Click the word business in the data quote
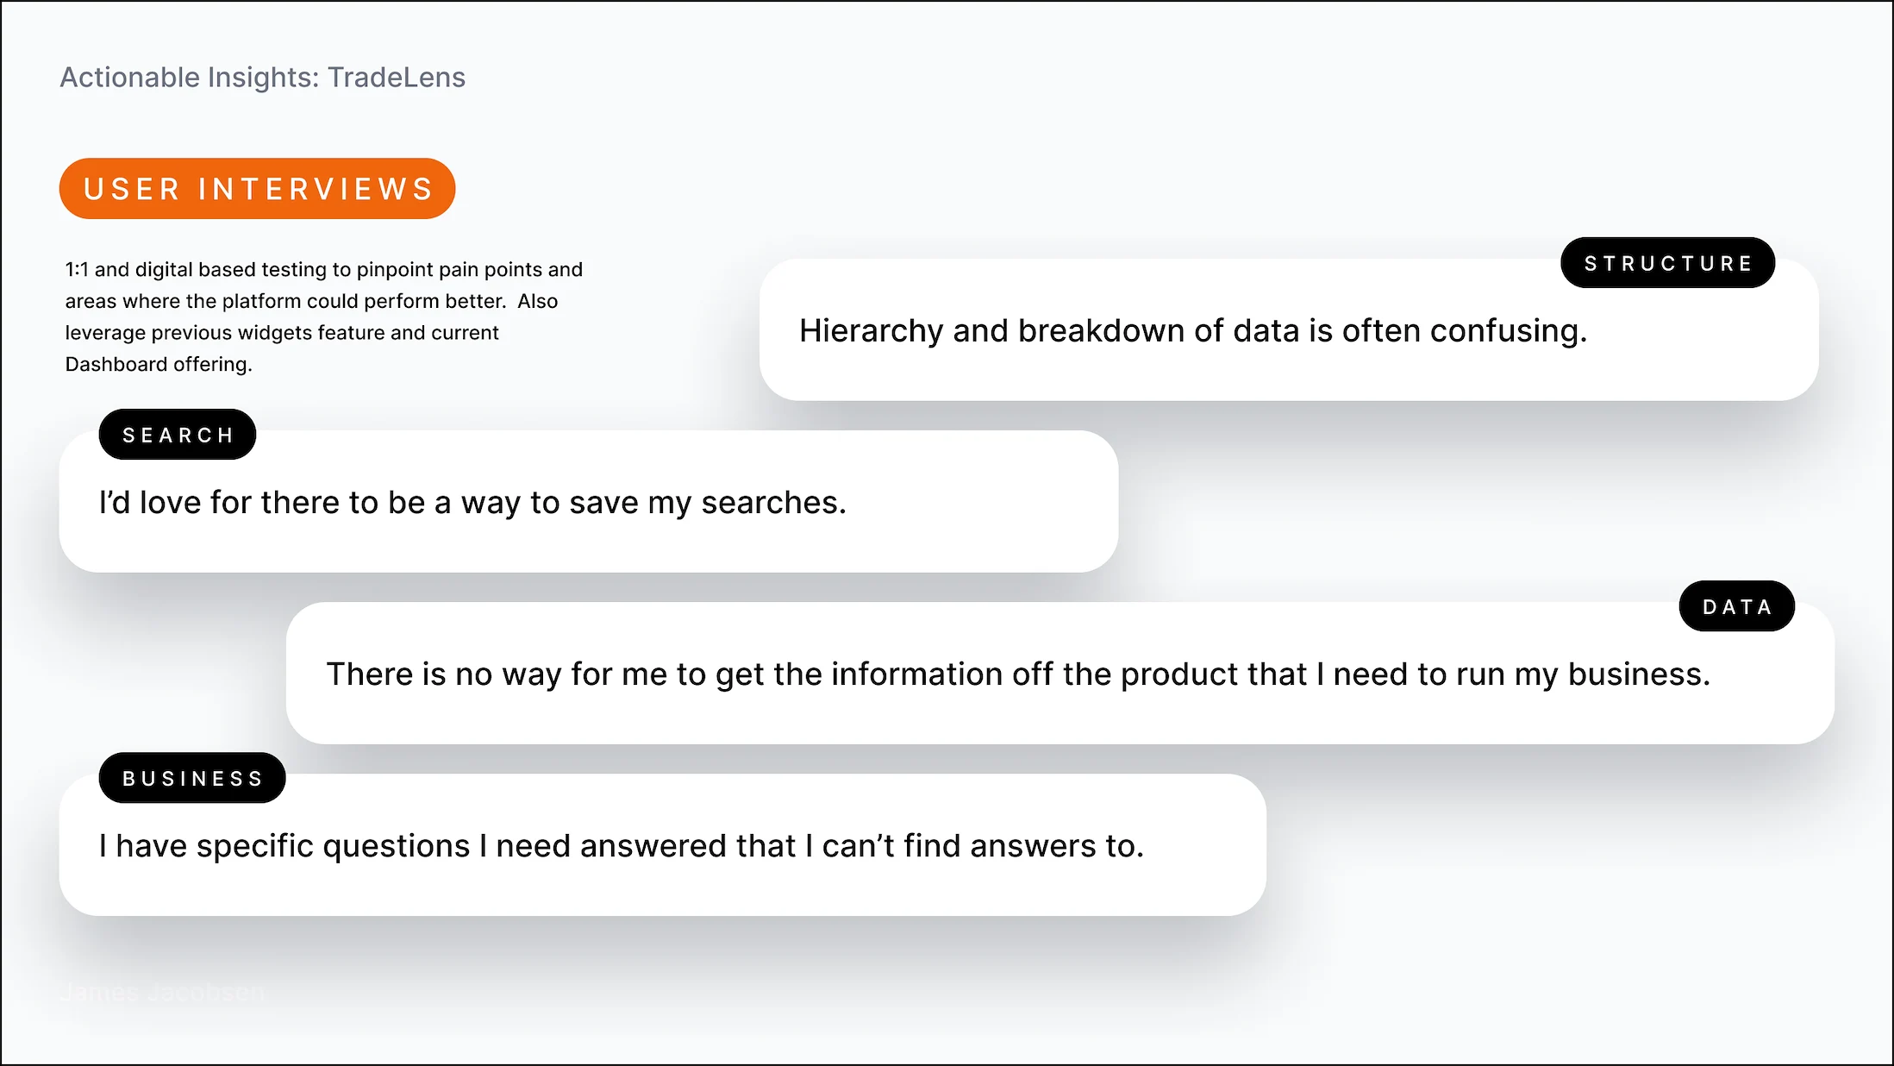The height and width of the screenshot is (1066, 1894). (1639, 674)
